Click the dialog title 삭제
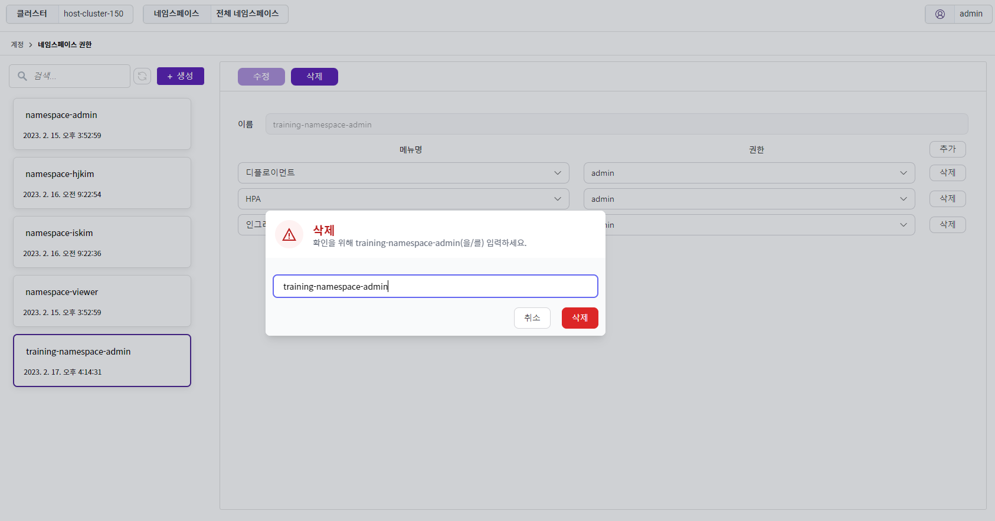 (324, 230)
